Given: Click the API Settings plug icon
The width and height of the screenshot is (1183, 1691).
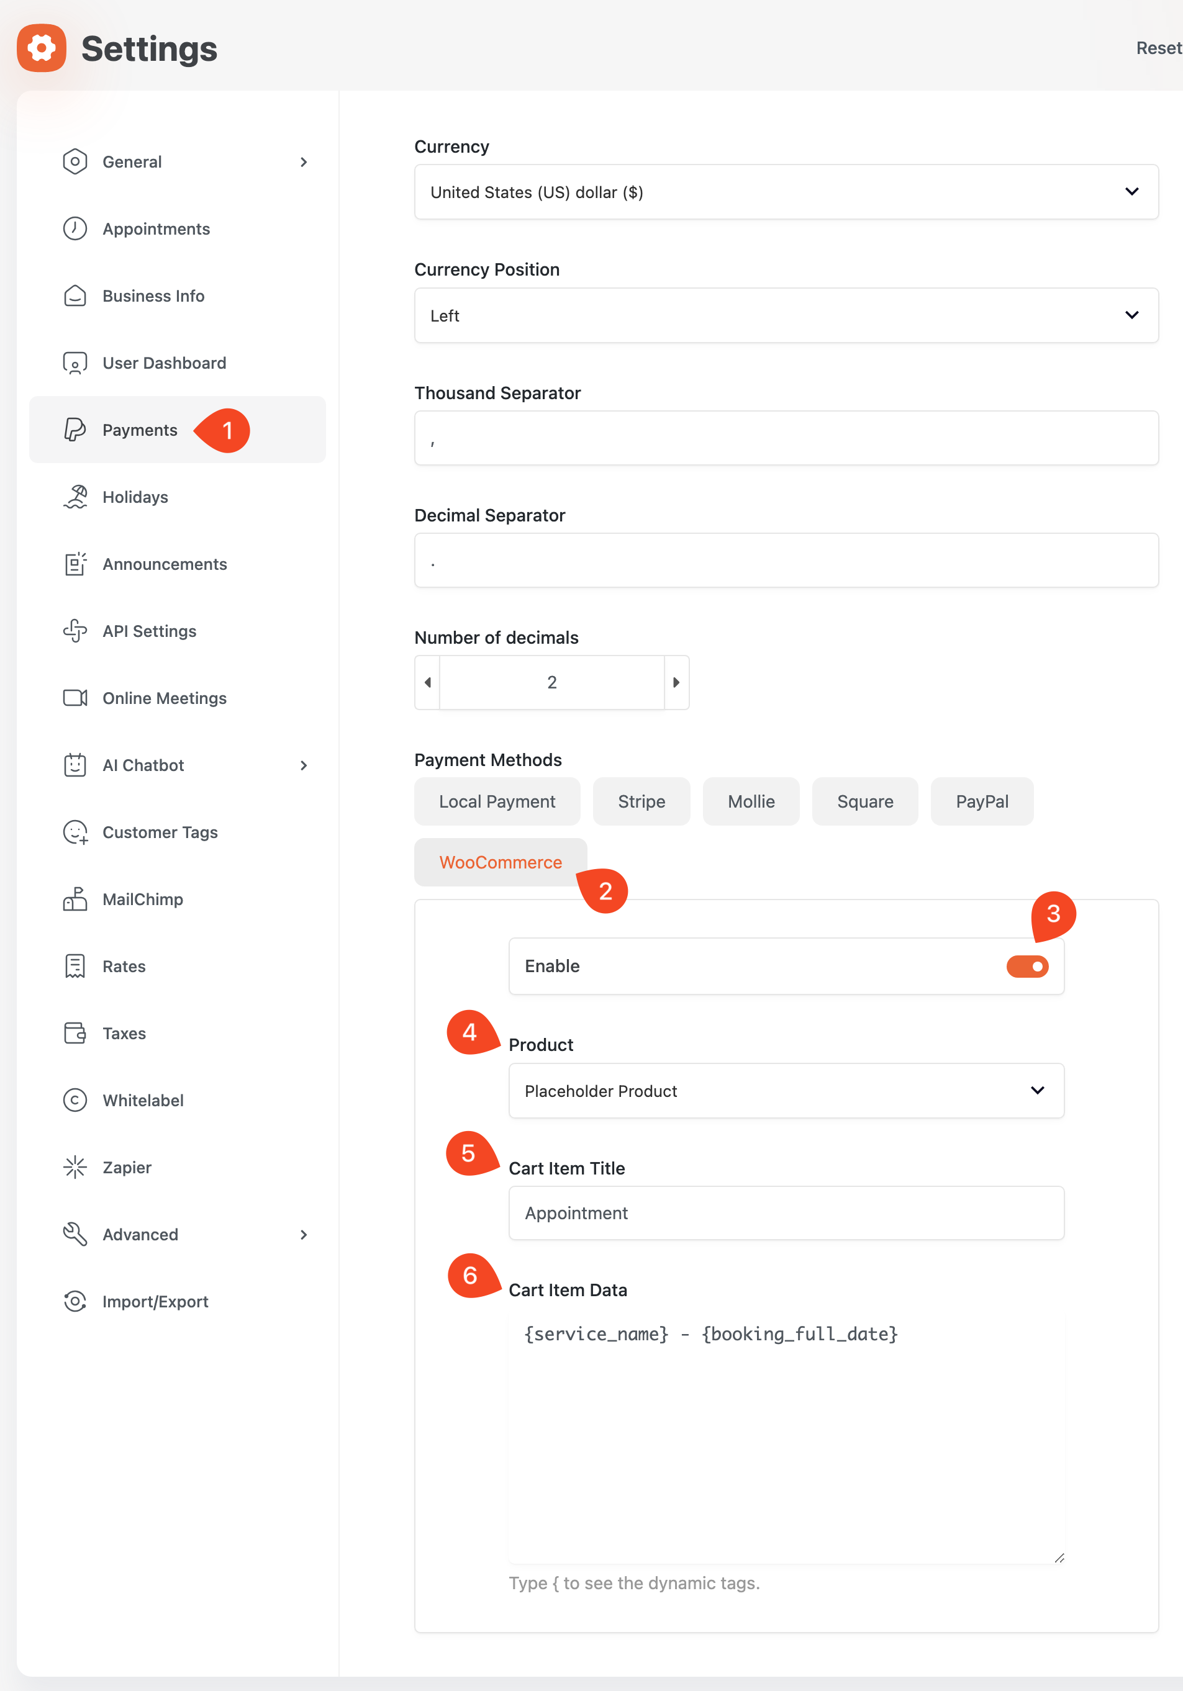Looking at the screenshot, I should 75,631.
